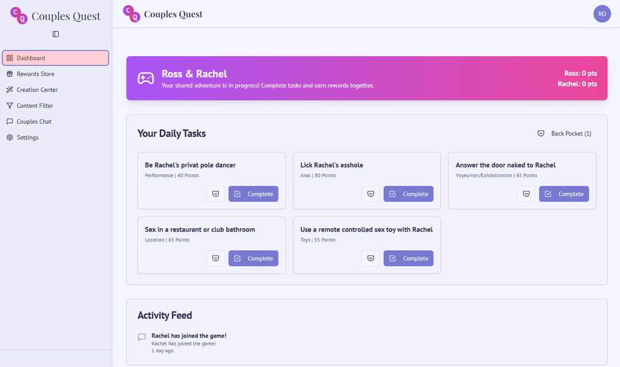Click the chat bubble icon in Activity Feed
The height and width of the screenshot is (367, 620).
141,338
